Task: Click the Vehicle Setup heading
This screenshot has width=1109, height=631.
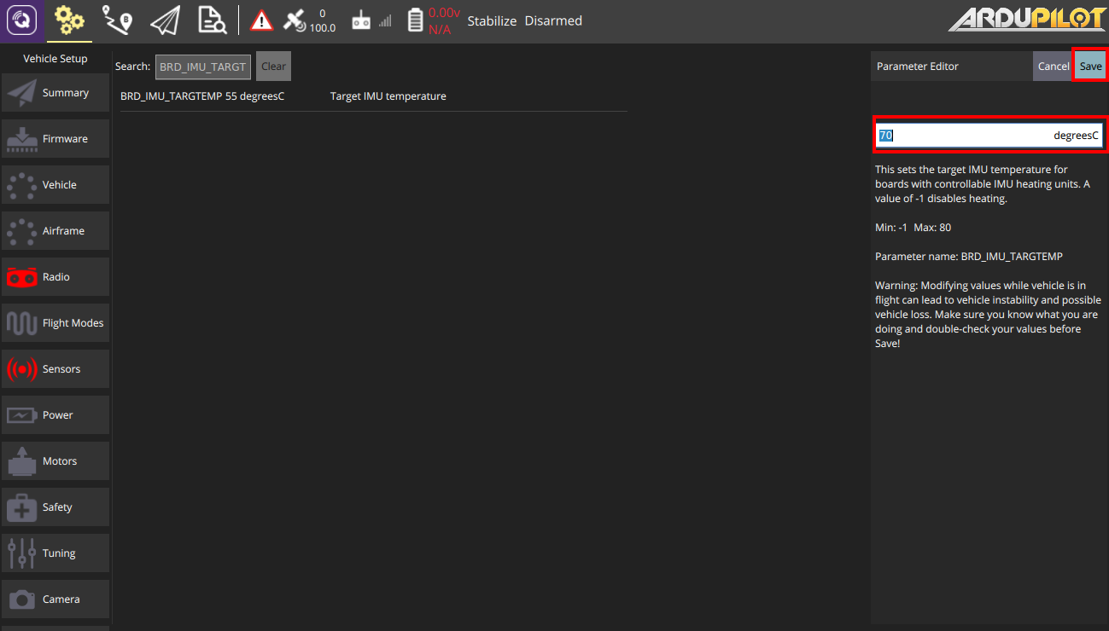Action: click(55, 59)
